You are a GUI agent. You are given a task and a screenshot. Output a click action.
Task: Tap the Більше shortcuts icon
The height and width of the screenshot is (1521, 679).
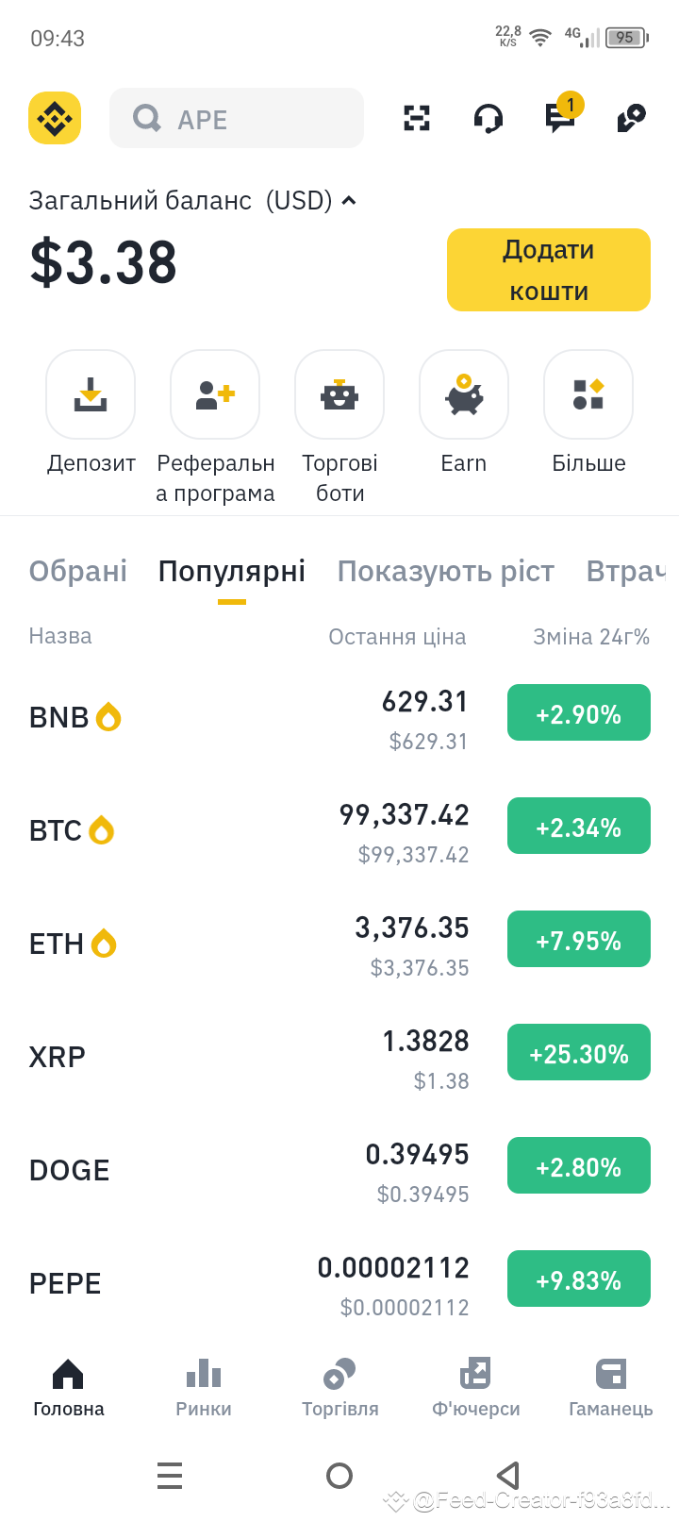coord(588,394)
